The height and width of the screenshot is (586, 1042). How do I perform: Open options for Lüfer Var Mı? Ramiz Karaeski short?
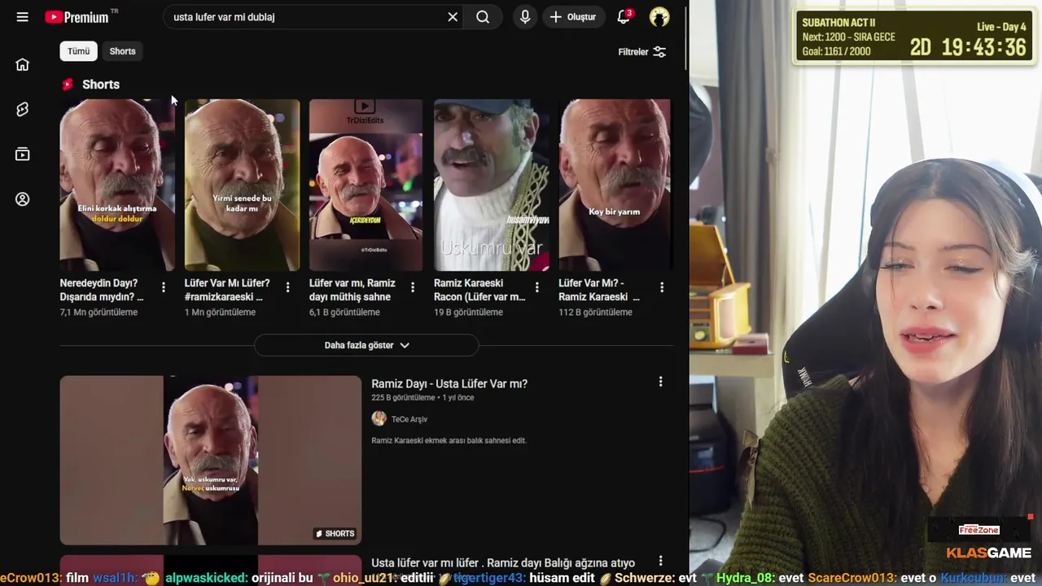pyautogui.click(x=662, y=287)
